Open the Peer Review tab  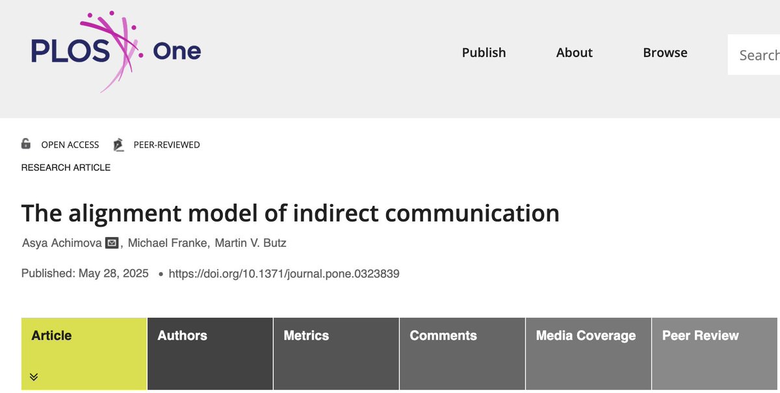pyautogui.click(x=716, y=353)
